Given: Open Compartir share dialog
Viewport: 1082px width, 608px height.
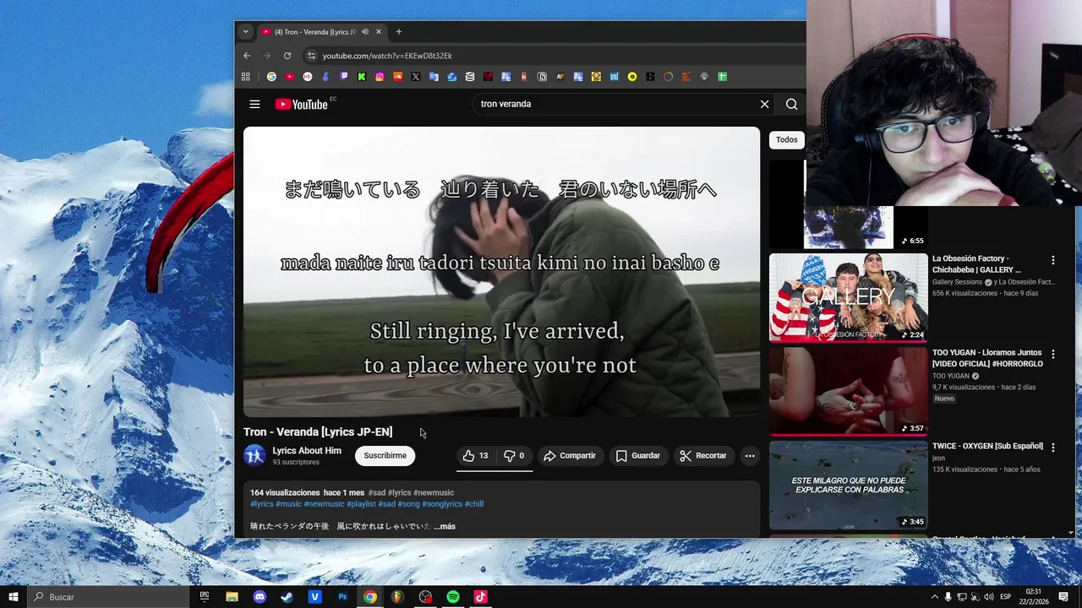Looking at the screenshot, I should [570, 456].
